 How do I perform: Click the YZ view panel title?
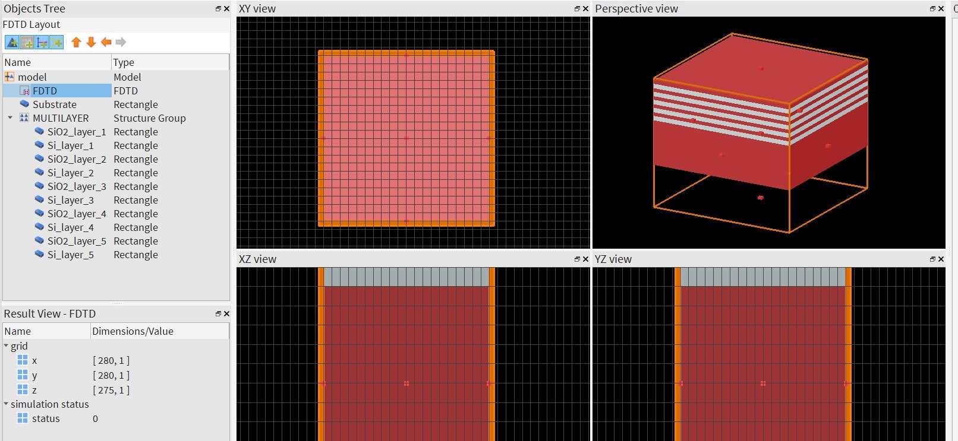(x=613, y=259)
